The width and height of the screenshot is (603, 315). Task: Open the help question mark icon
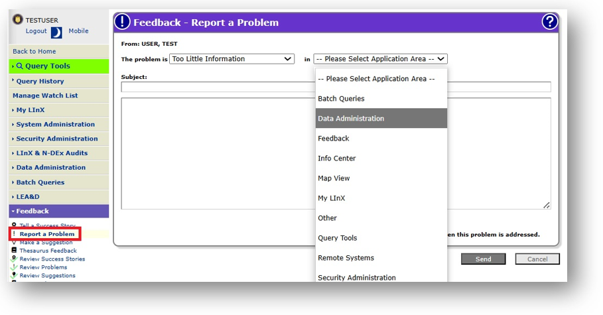(549, 22)
